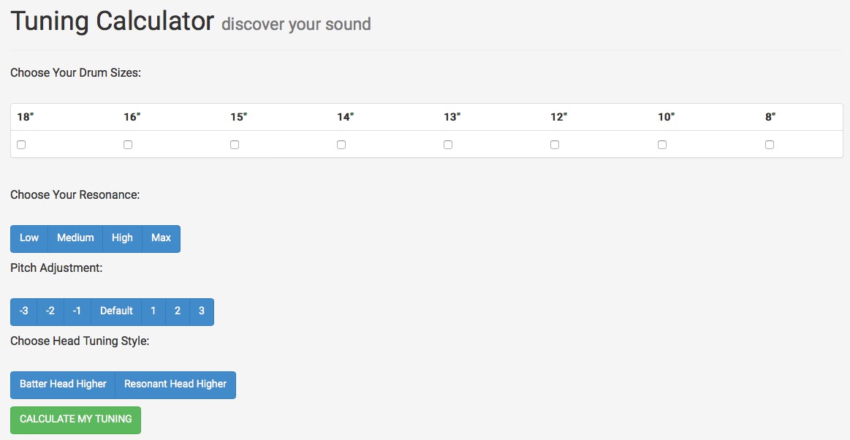This screenshot has height=440, width=850.
Task: Check the 14" drum size
Action: [x=341, y=144]
